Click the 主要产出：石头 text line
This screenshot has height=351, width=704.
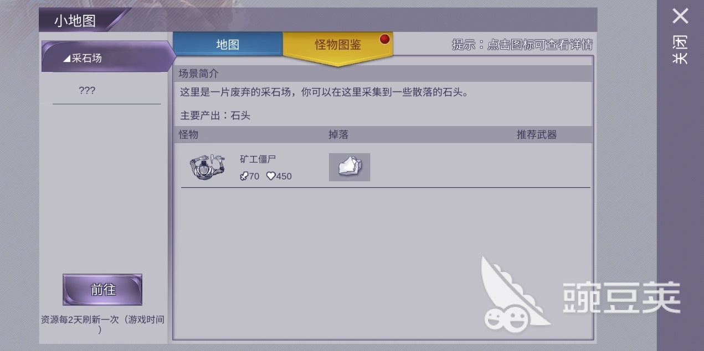coord(215,116)
